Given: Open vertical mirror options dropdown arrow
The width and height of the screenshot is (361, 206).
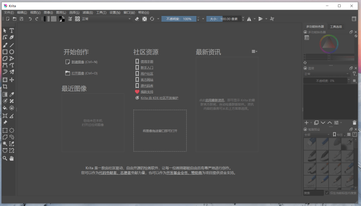Looking at the screenshot, I should click(266, 19).
